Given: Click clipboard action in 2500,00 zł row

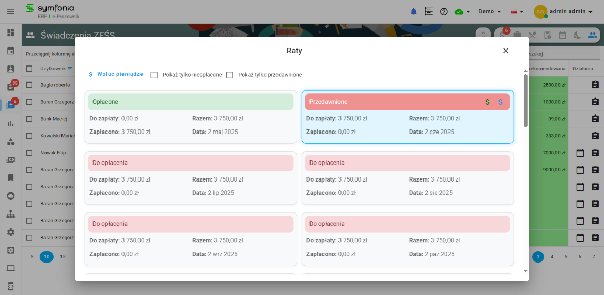Looking at the screenshot, I should (x=595, y=85).
